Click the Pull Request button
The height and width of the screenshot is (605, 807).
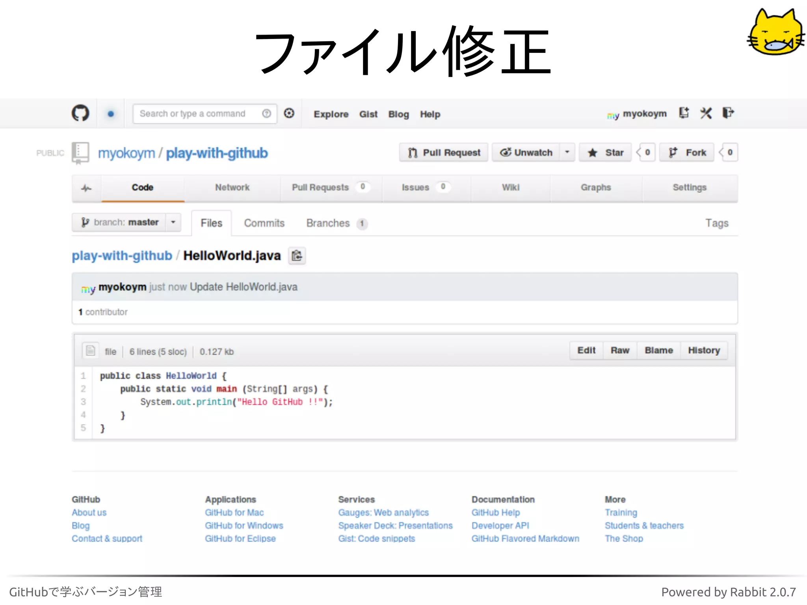click(444, 152)
